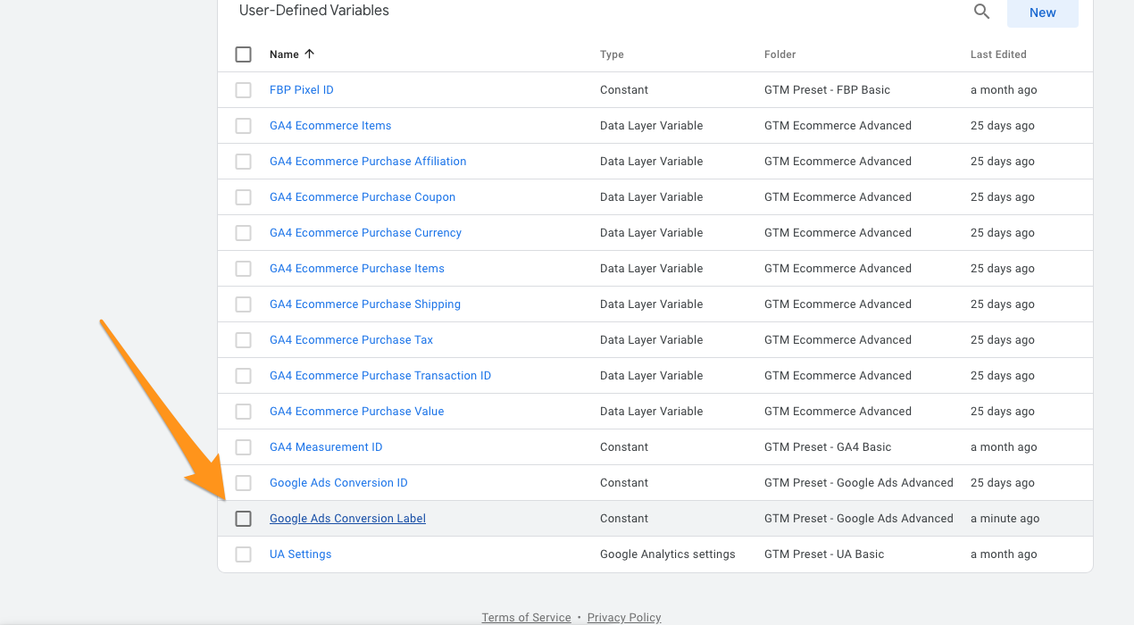Check GA4 Ecommerce Purchase Value checkbox

pyautogui.click(x=244, y=412)
